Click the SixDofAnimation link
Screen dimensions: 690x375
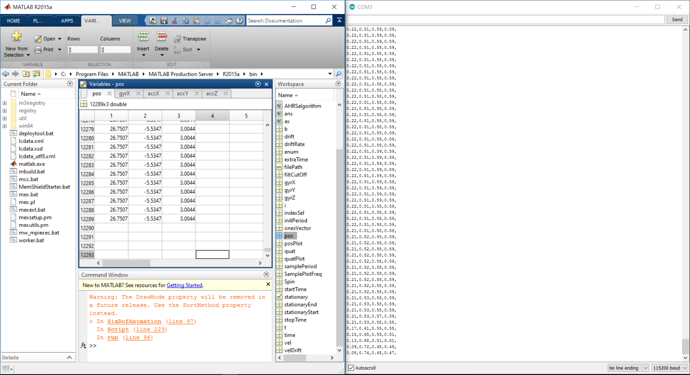pos(134,321)
